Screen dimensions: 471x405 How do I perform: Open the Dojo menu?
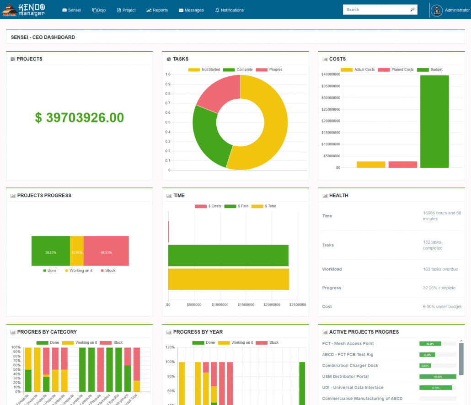(x=99, y=10)
